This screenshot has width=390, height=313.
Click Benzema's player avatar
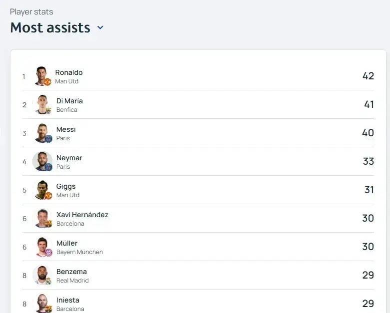click(x=42, y=275)
